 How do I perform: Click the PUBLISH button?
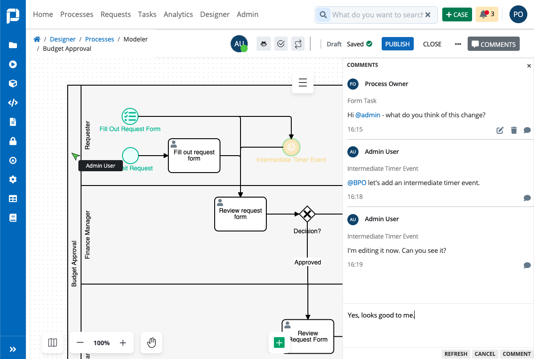pos(397,44)
